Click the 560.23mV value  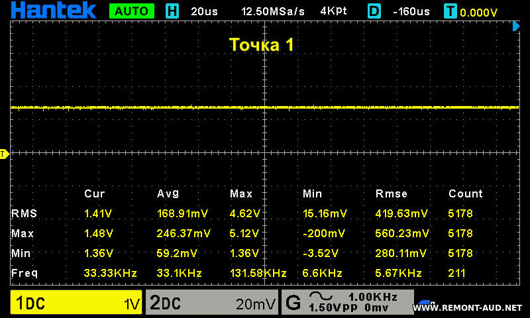(x=402, y=233)
